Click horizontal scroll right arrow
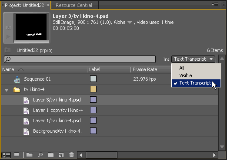 tap(214, 155)
